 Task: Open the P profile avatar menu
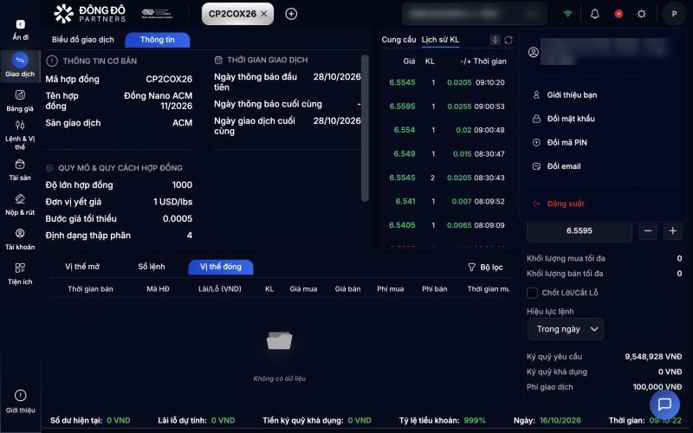click(x=674, y=14)
